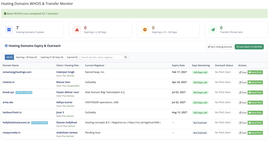The height and width of the screenshot is (142, 269).
Task: Click the magnifier search button icon
Action: click(125, 57)
